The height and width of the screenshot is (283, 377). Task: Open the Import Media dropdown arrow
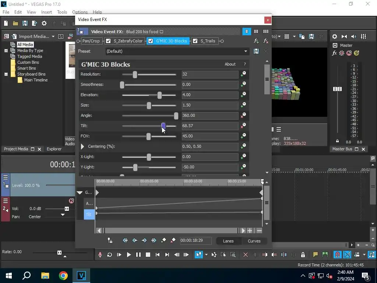point(53,36)
